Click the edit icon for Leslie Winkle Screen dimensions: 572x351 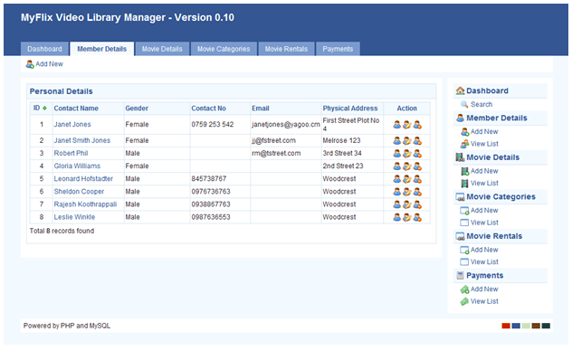point(407,217)
